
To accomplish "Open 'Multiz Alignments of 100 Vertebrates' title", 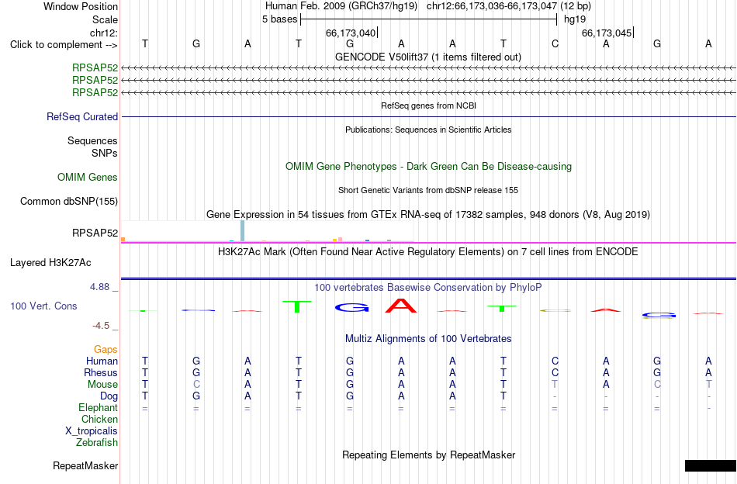I will [428, 338].
